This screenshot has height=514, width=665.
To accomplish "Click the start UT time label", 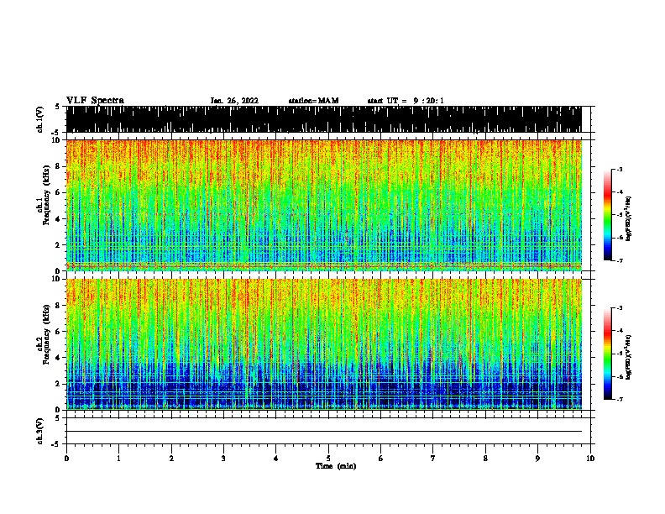I will (x=406, y=101).
